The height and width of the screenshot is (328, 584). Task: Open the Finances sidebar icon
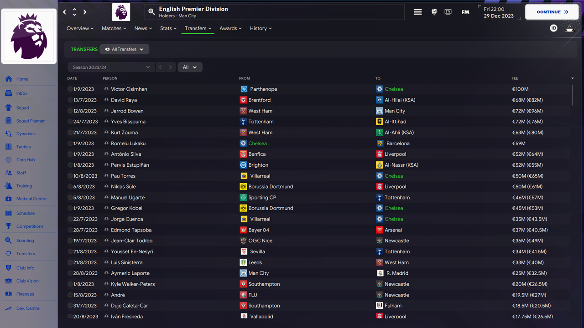tap(8, 294)
